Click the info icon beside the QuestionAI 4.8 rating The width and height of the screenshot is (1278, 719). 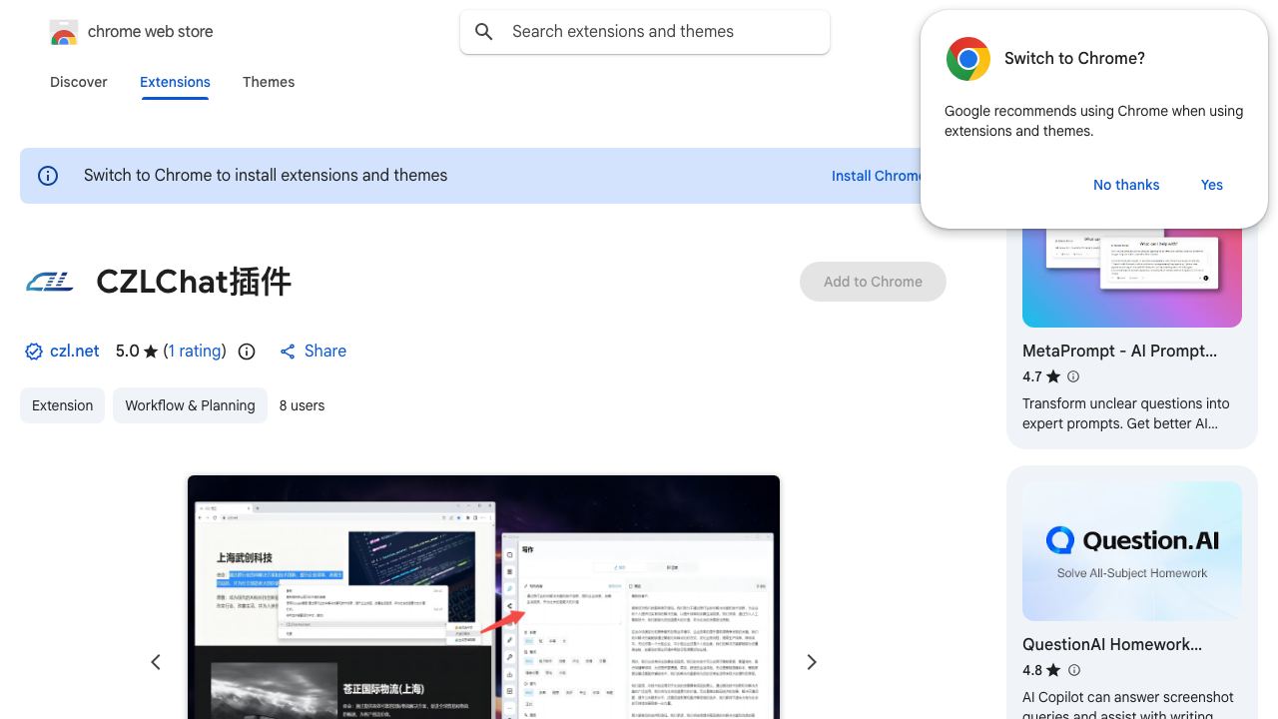[1074, 670]
